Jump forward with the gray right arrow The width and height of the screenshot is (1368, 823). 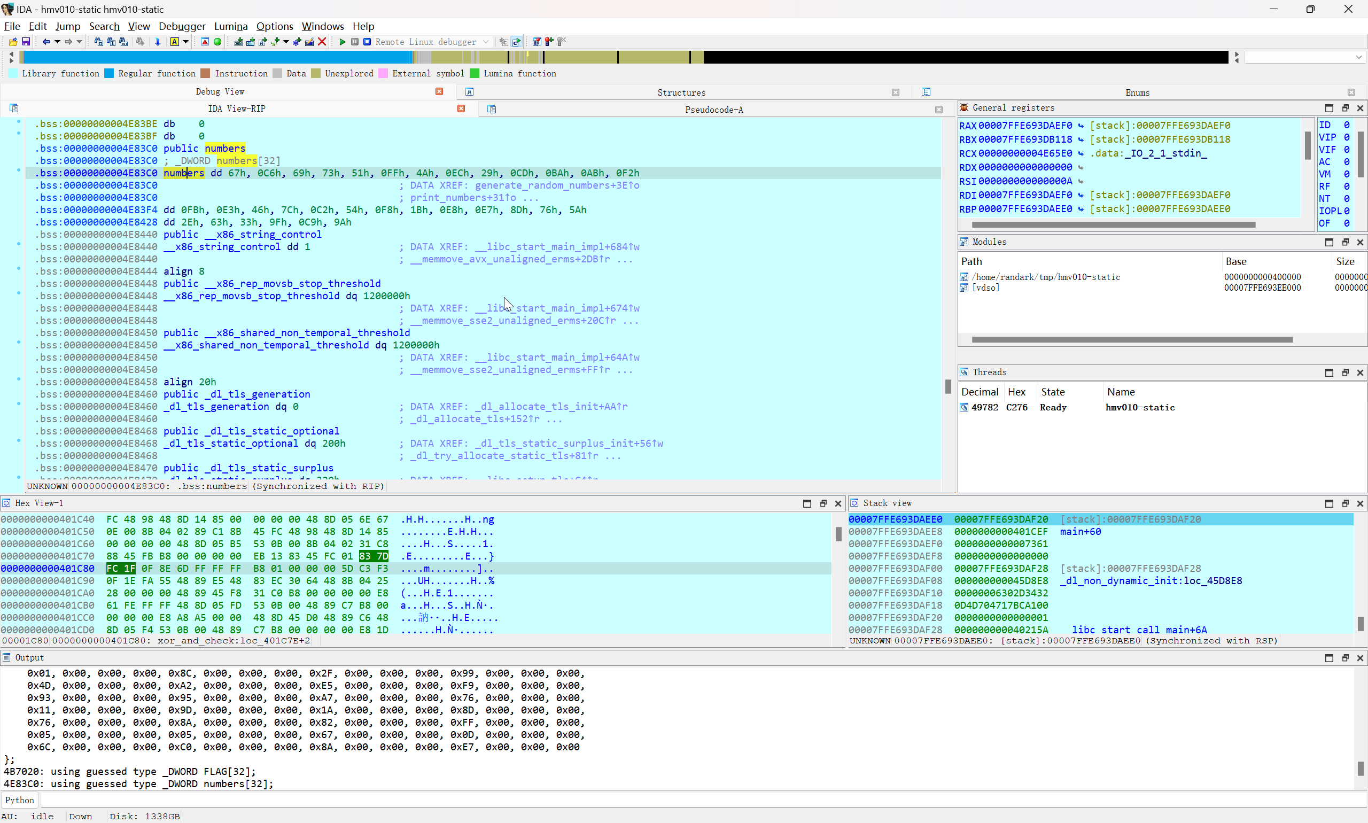(x=68, y=42)
